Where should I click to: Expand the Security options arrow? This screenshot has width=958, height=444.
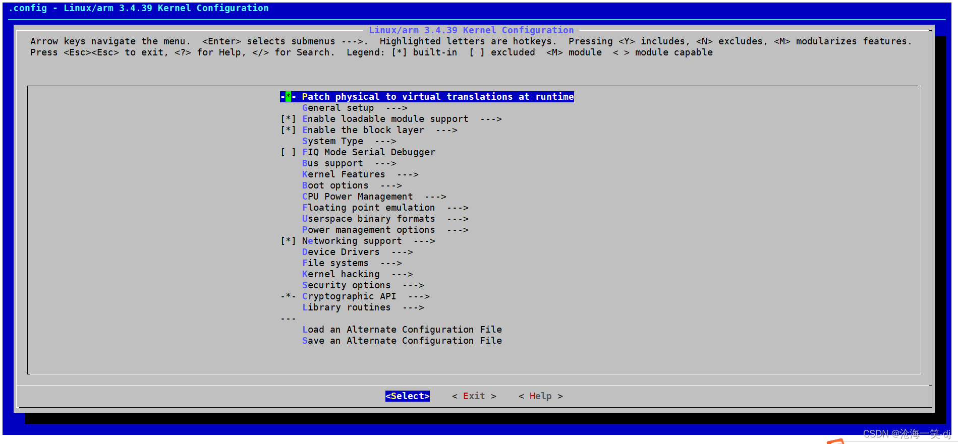pos(413,285)
